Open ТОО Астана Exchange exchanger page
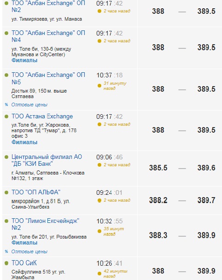This screenshot has height=280, width=222. [x=42, y=117]
